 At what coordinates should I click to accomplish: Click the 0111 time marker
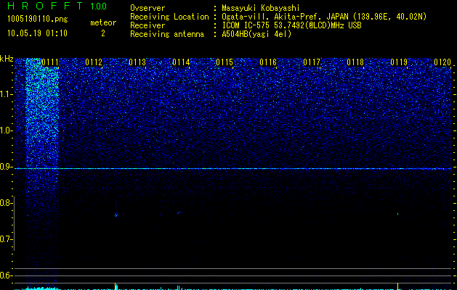pyautogui.click(x=50, y=62)
